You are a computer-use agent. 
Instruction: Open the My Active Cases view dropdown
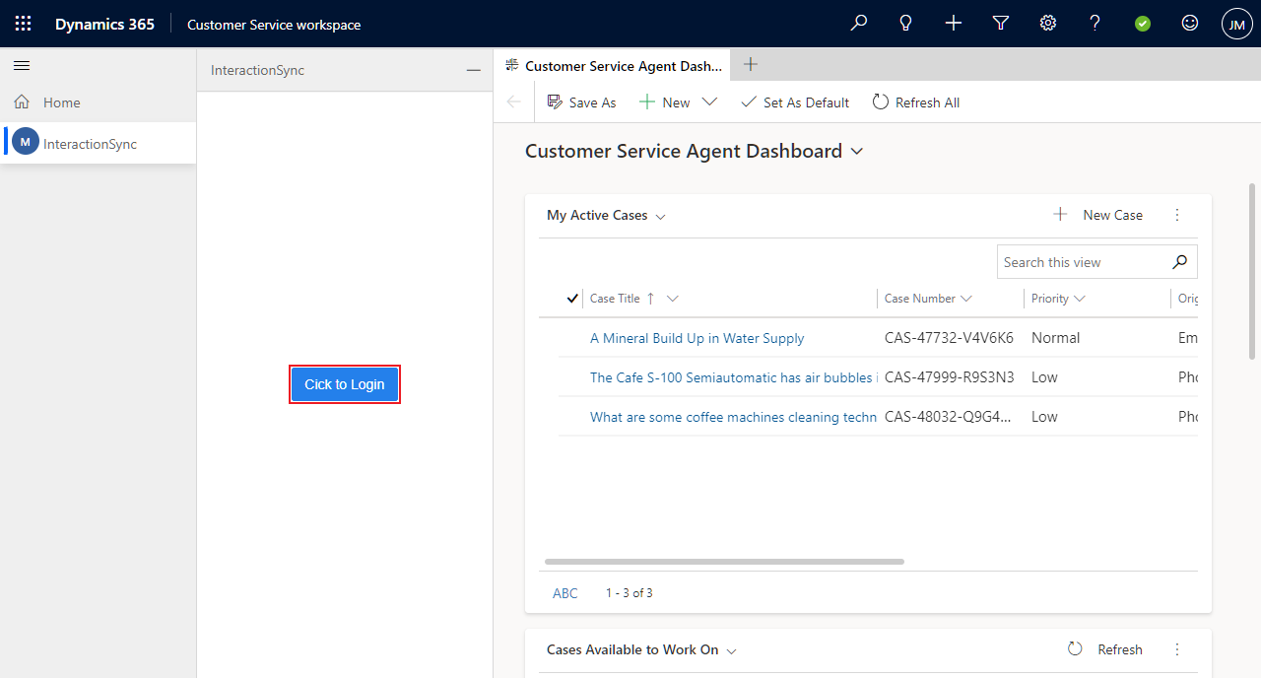(660, 215)
